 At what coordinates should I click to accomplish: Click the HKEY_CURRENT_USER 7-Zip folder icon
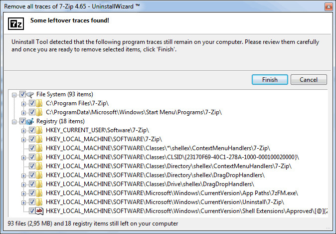pyautogui.click(x=39, y=130)
